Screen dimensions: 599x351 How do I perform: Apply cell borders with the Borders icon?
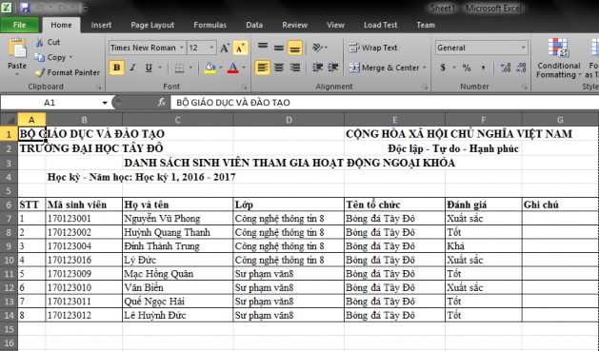[179, 68]
